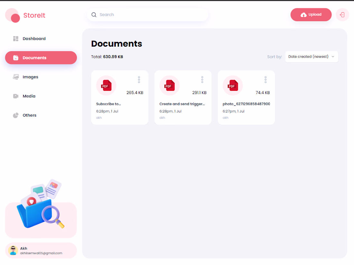
Task: Click the Documents sidebar tab
Action: coord(41,58)
